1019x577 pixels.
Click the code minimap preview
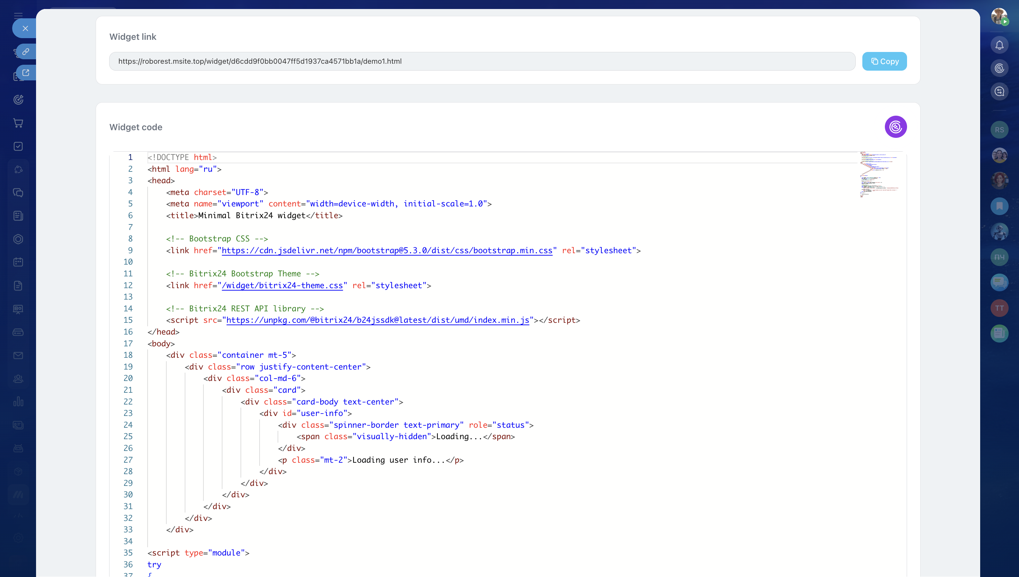879,174
